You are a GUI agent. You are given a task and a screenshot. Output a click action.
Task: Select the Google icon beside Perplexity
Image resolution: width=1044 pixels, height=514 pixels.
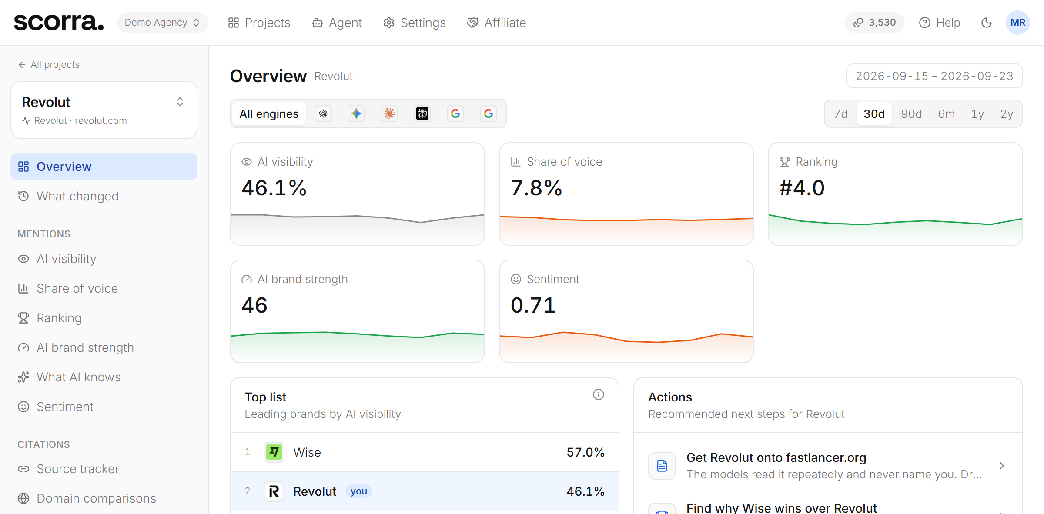455,113
